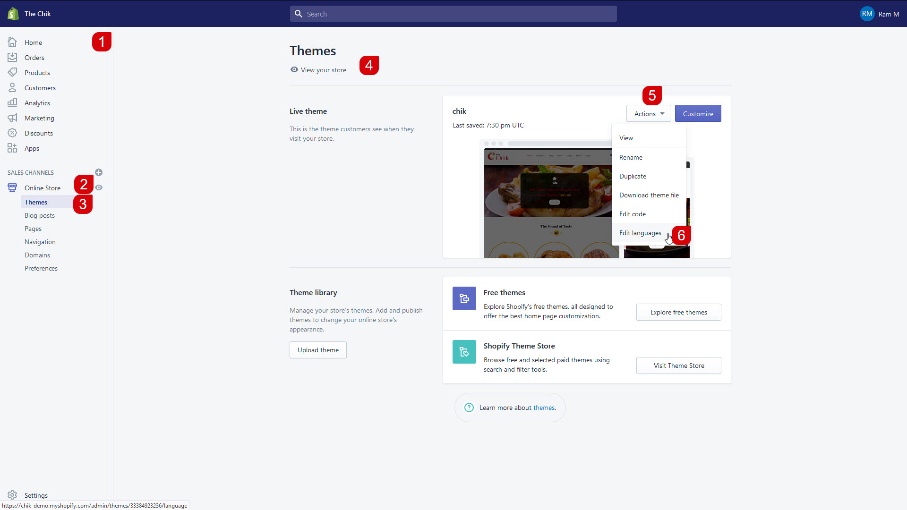
Task: Open Products in sidebar
Action: [x=37, y=73]
